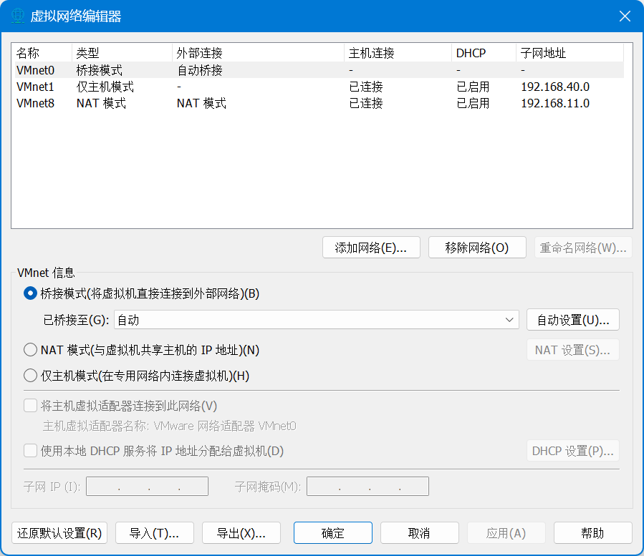The image size is (644, 556).
Task: Click subnet address 192.168.11.0 cell
Action: [555, 103]
